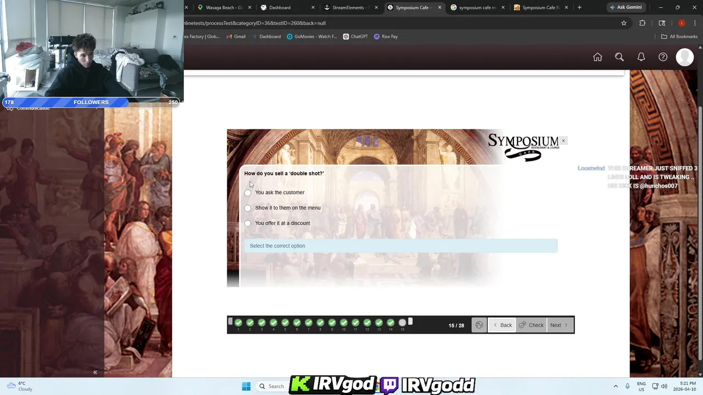Open the ChatGPT bookmark
The height and width of the screenshot is (395, 703).
[x=355, y=37]
